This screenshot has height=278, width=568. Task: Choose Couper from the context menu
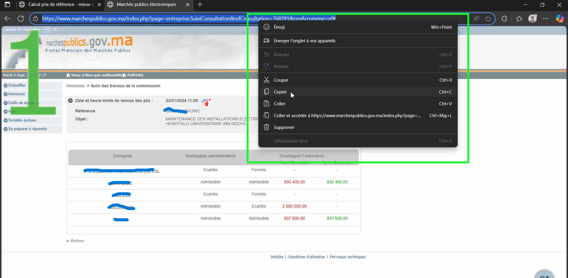(281, 80)
